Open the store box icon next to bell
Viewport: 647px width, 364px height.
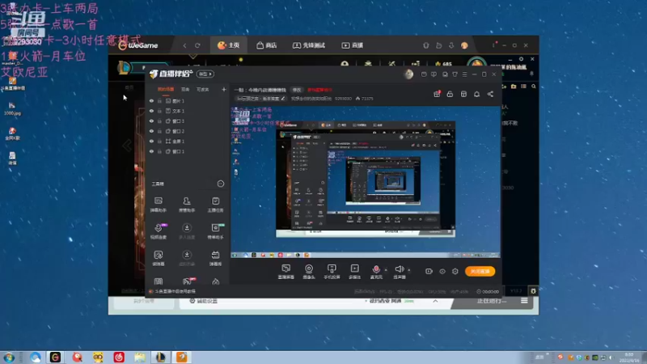pos(463,94)
